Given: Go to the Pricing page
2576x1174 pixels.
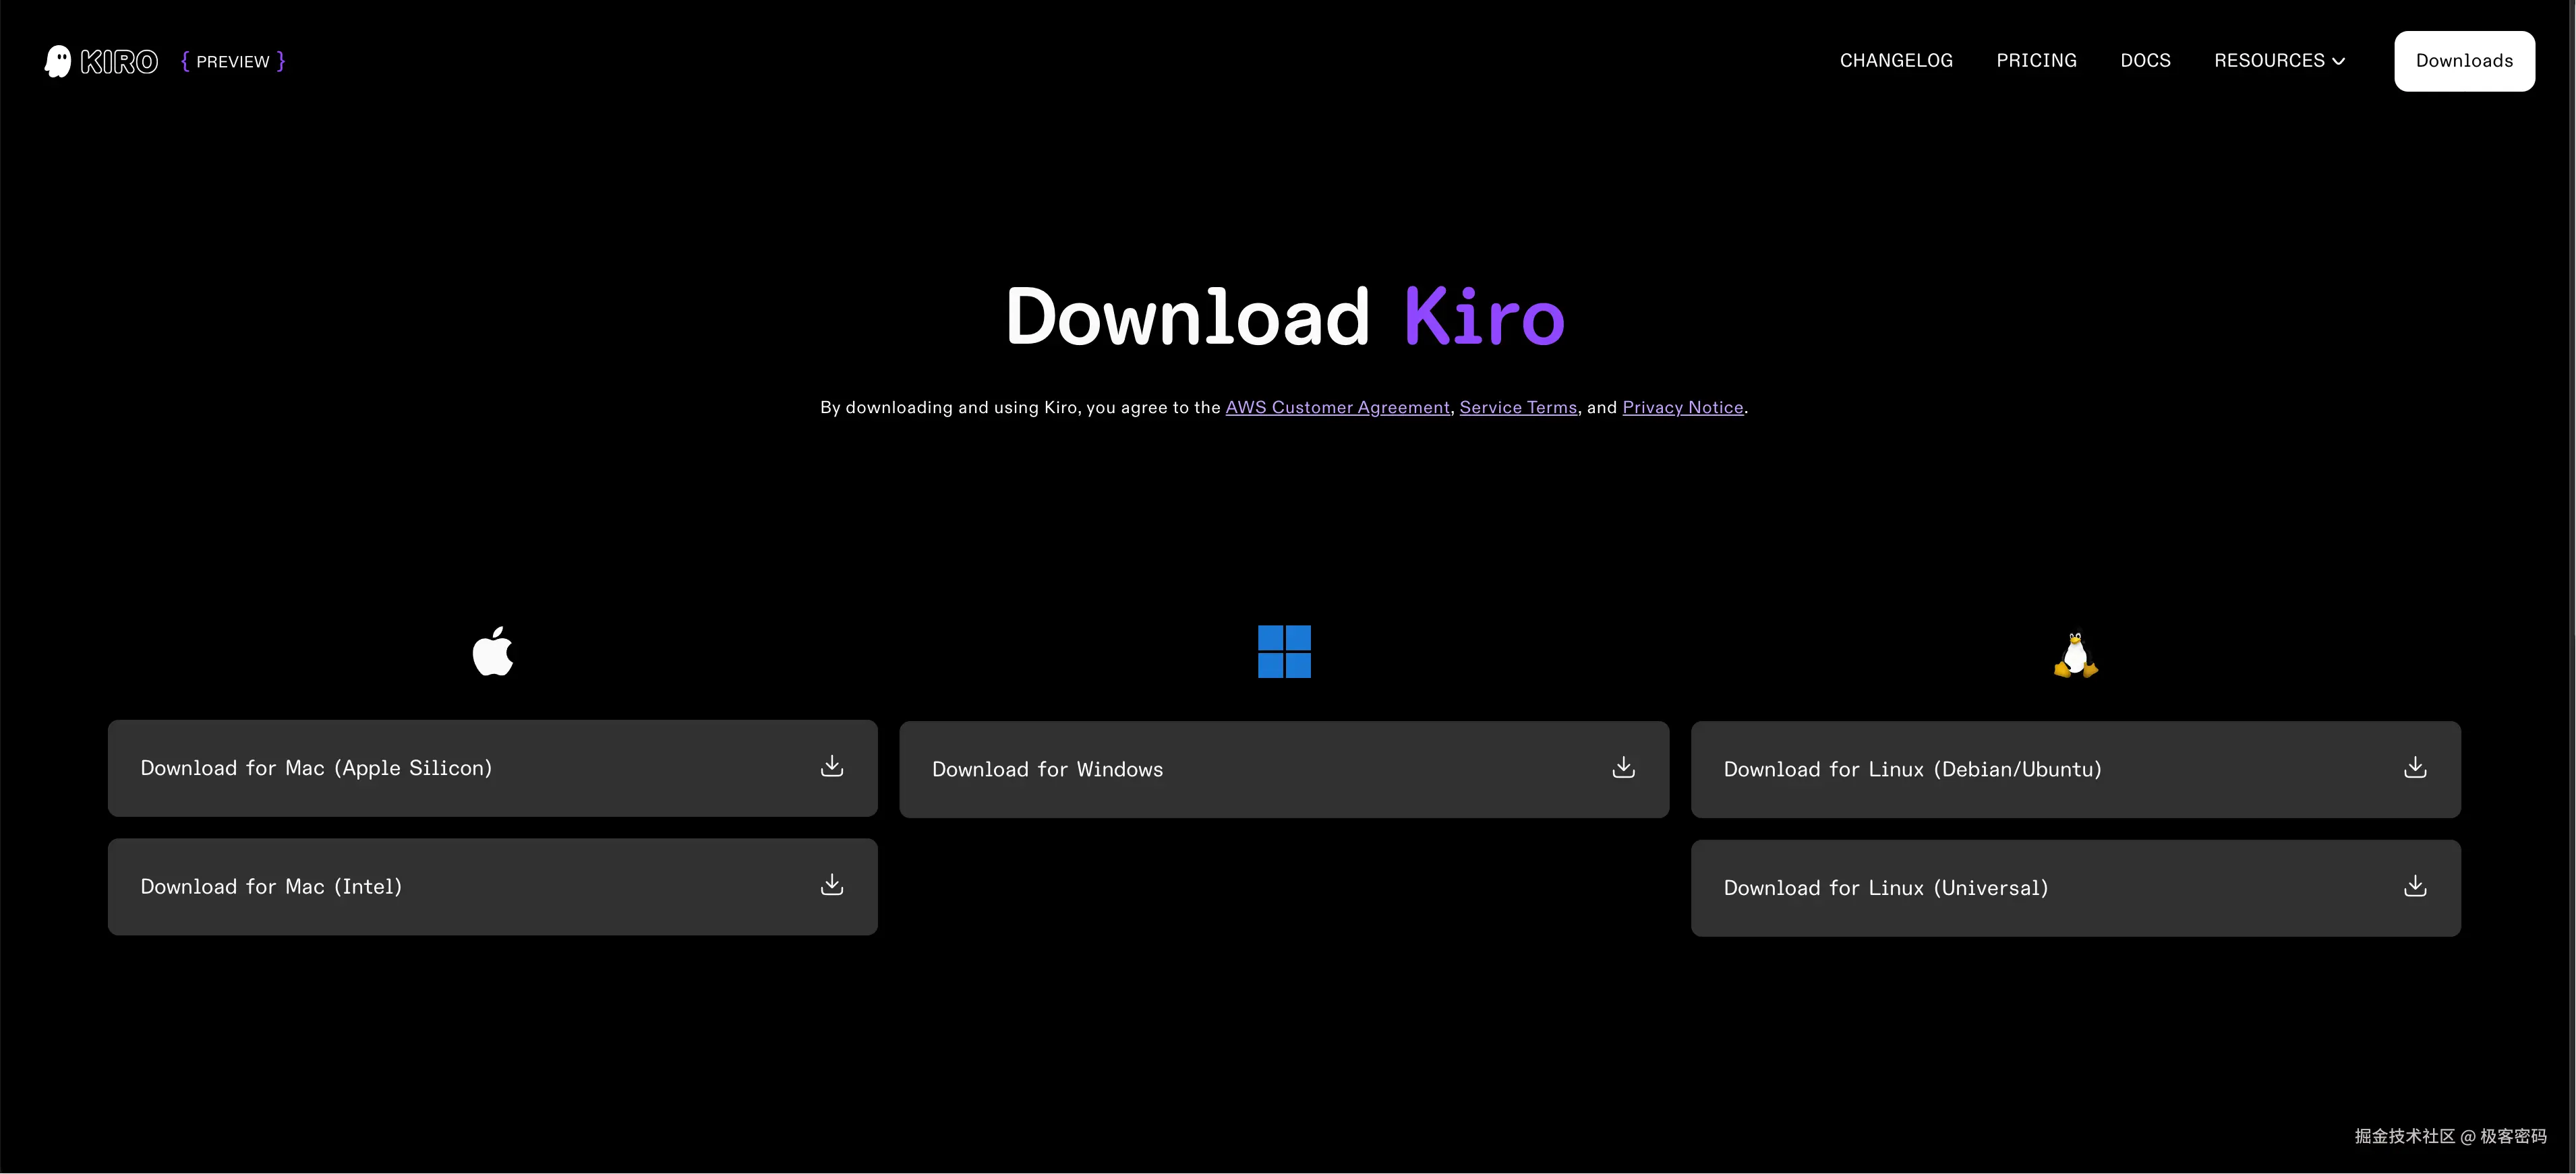Looking at the screenshot, I should [2036, 61].
